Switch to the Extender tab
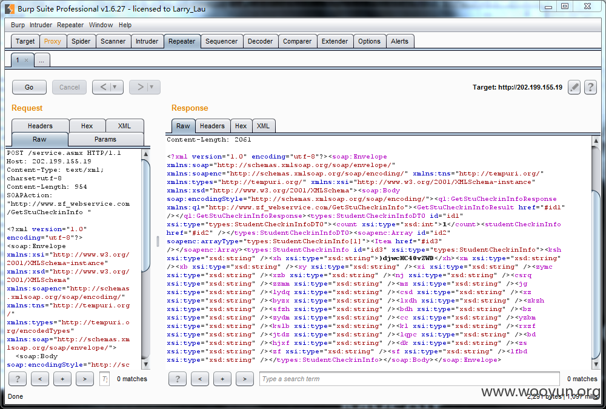 tap(335, 41)
